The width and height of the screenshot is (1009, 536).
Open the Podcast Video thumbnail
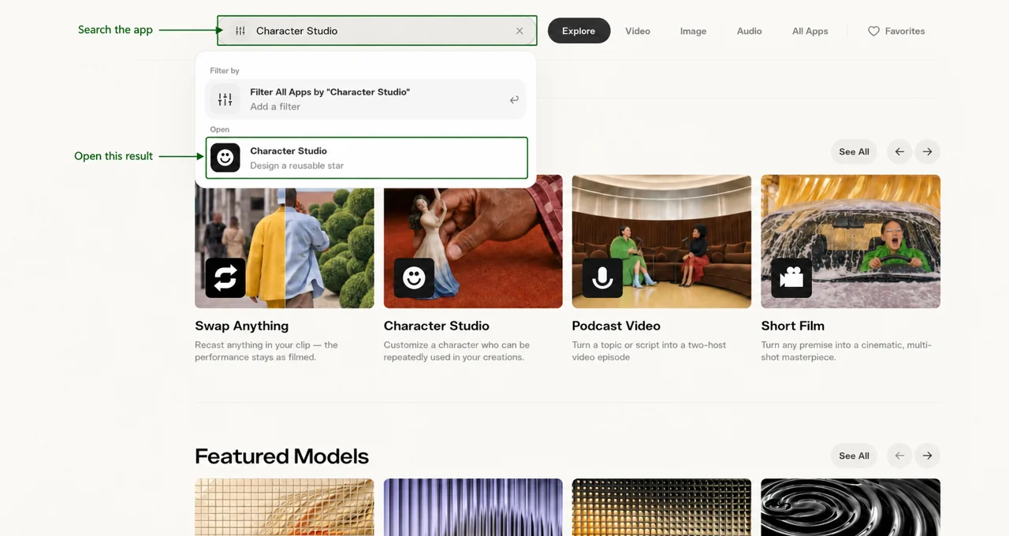(x=661, y=241)
